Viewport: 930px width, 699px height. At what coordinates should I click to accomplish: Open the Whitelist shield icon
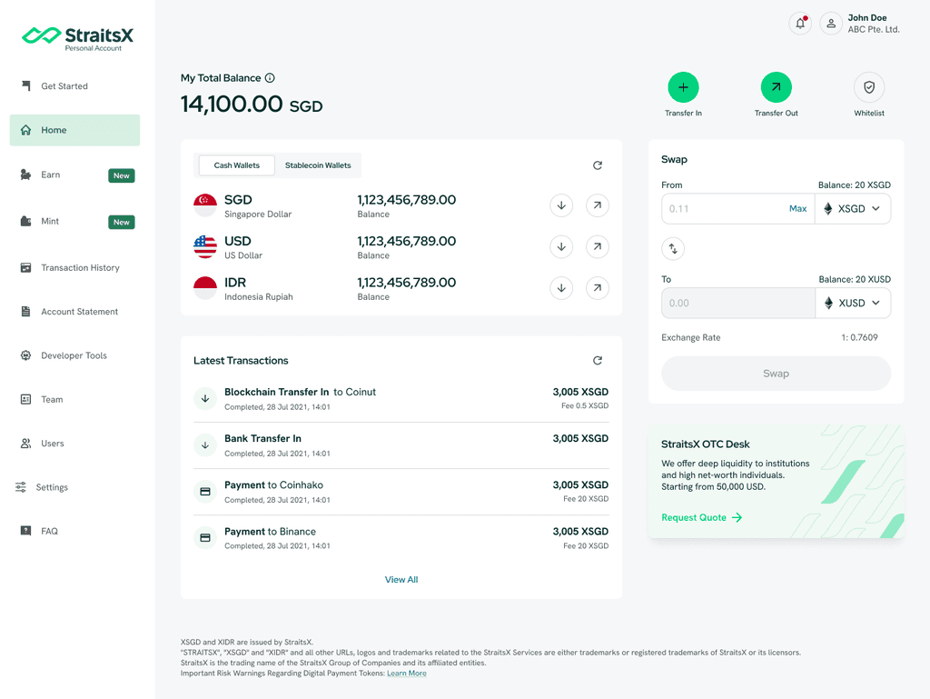[869, 87]
